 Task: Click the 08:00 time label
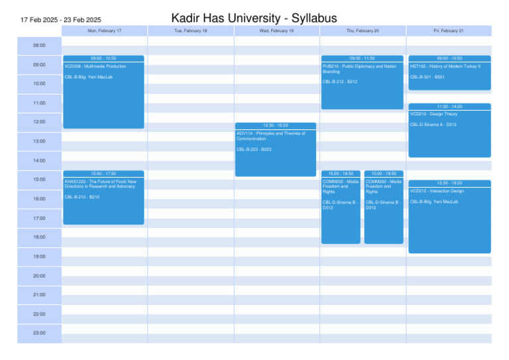point(39,46)
